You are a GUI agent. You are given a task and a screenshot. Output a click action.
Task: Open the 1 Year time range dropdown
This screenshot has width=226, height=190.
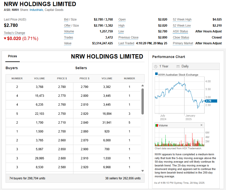point(164,66)
